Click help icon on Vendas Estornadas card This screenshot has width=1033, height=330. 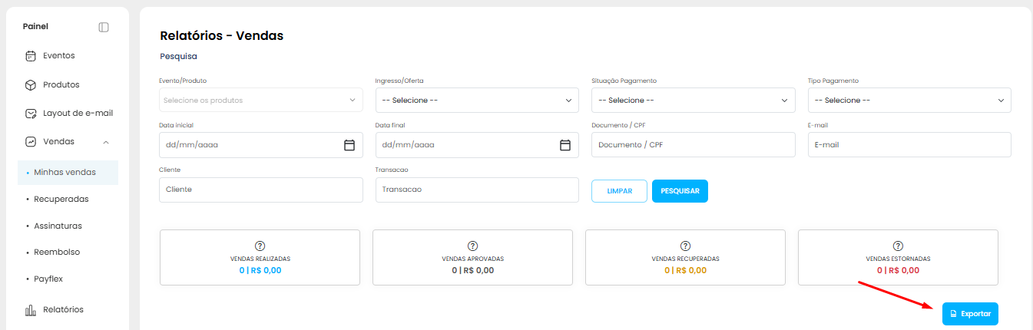pos(898,246)
